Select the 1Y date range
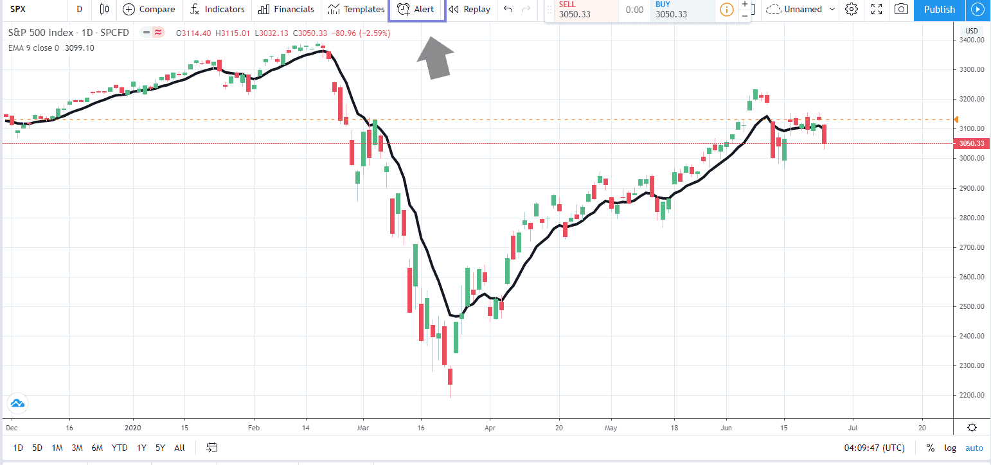 tap(141, 448)
